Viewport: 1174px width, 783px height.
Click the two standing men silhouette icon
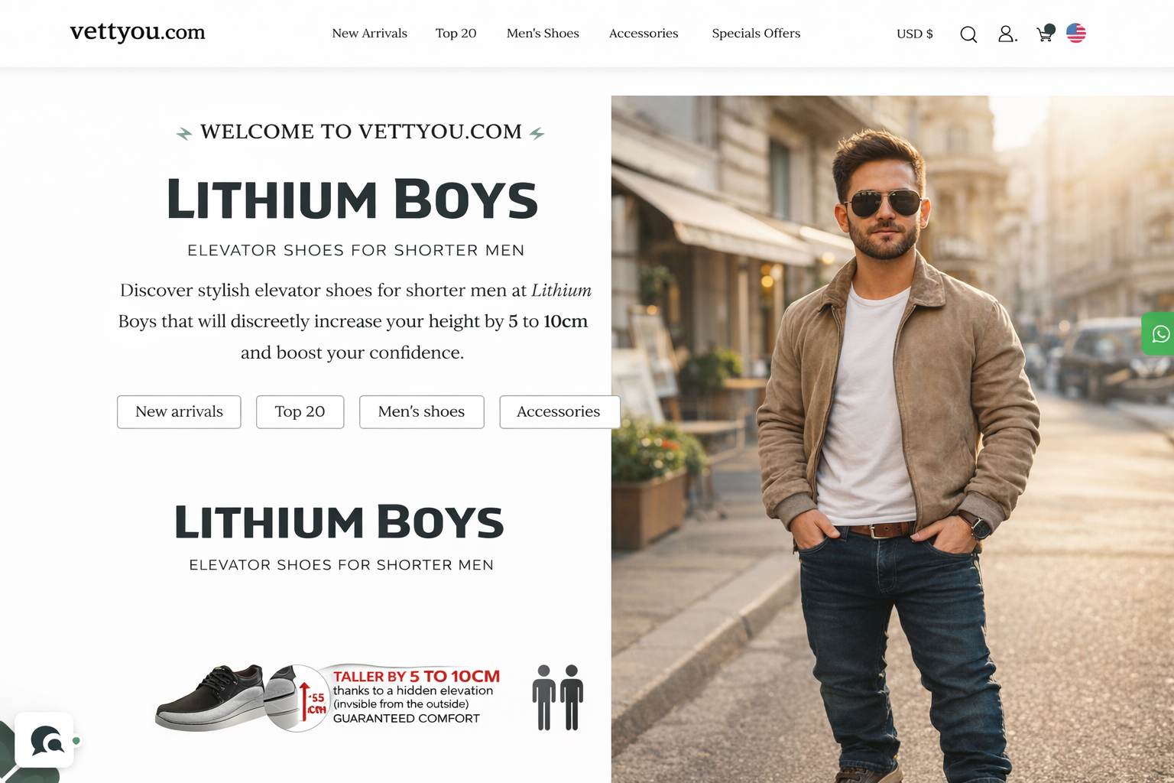[558, 697]
